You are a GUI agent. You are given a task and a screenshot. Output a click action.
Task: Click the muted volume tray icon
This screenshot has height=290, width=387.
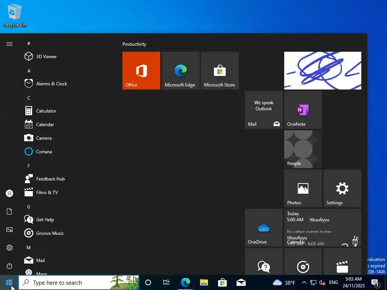[x=322, y=282]
